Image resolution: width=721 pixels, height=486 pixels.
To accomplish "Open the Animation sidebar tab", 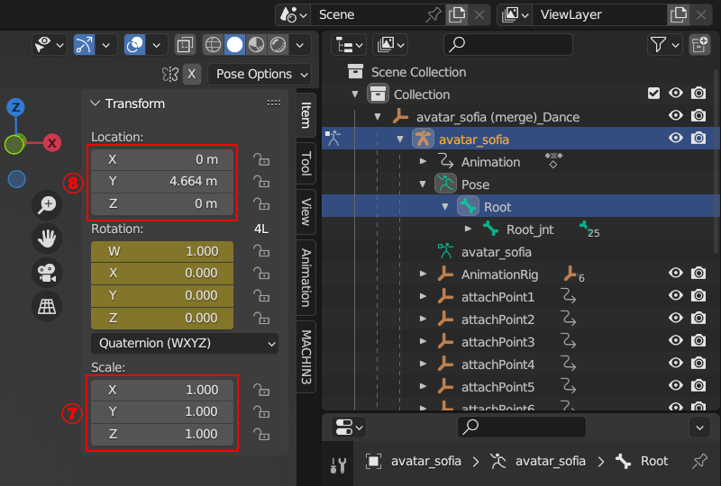I will 306,275.
